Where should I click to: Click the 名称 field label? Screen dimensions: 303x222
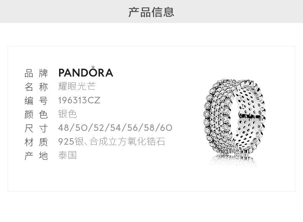[x=36, y=87]
